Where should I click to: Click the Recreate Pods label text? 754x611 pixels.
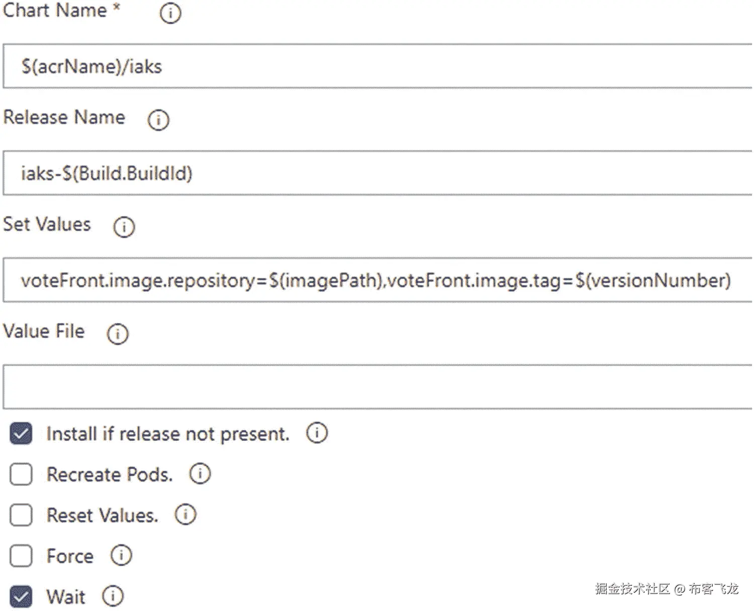pos(110,474)
